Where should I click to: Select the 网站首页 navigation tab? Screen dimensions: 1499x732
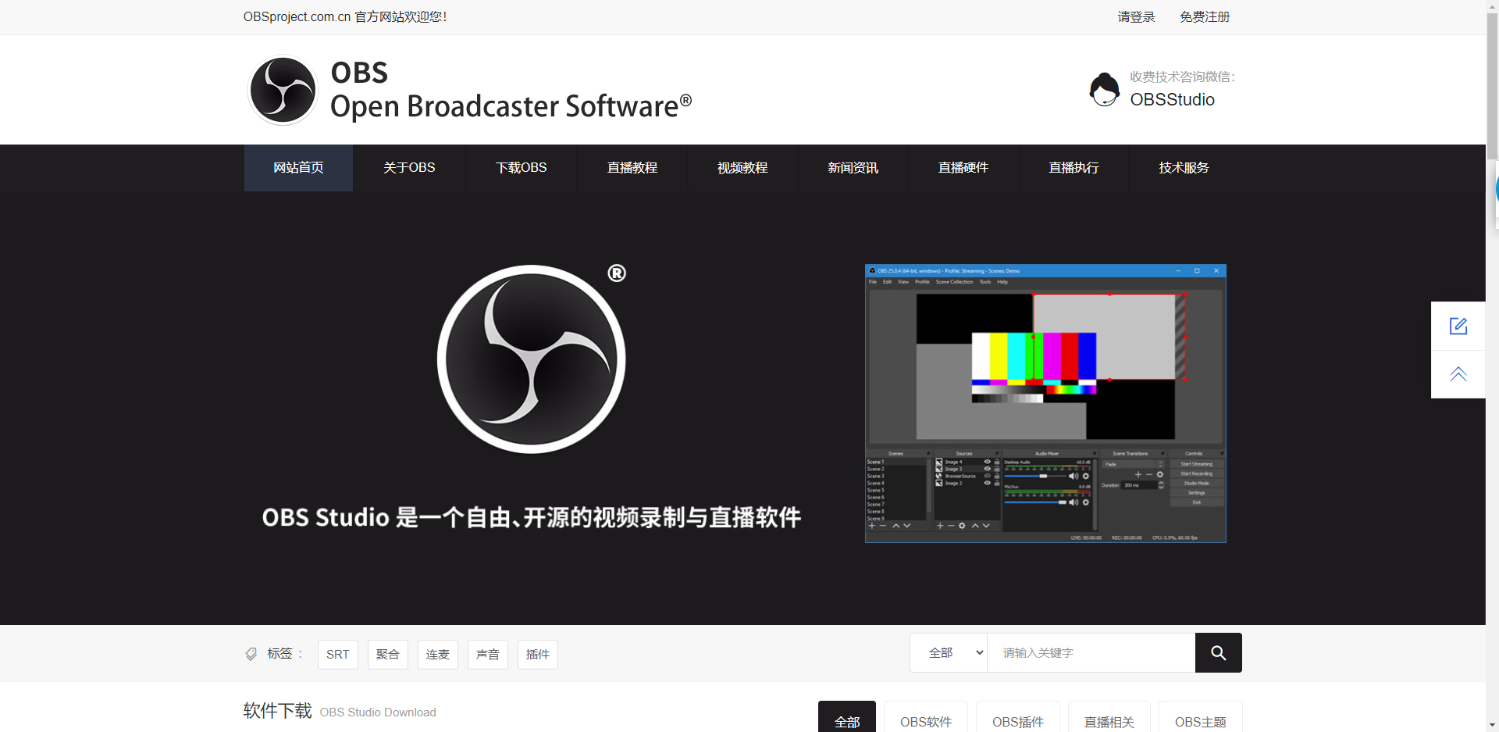point(298,168)
